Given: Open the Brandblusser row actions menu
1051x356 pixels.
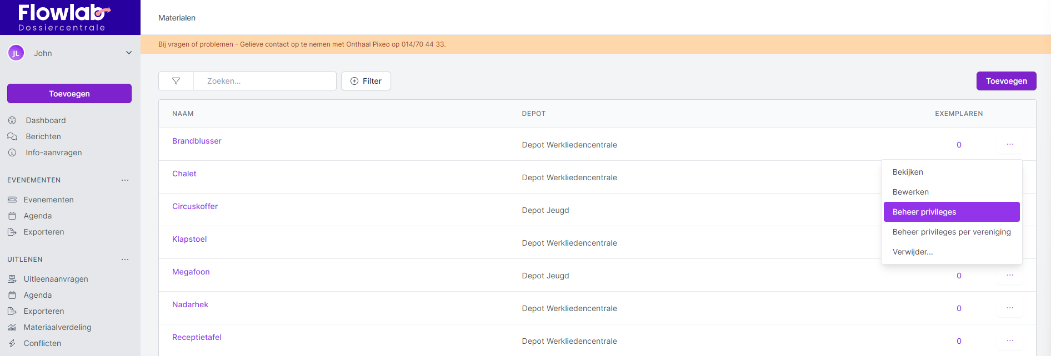Looking at the screenshot, I should 1009,145.
